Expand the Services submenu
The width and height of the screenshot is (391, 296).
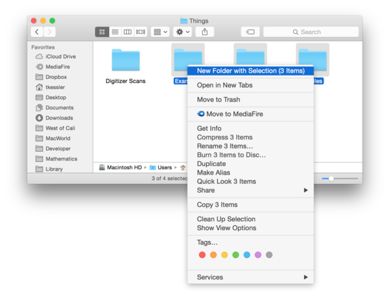[250, 277]
